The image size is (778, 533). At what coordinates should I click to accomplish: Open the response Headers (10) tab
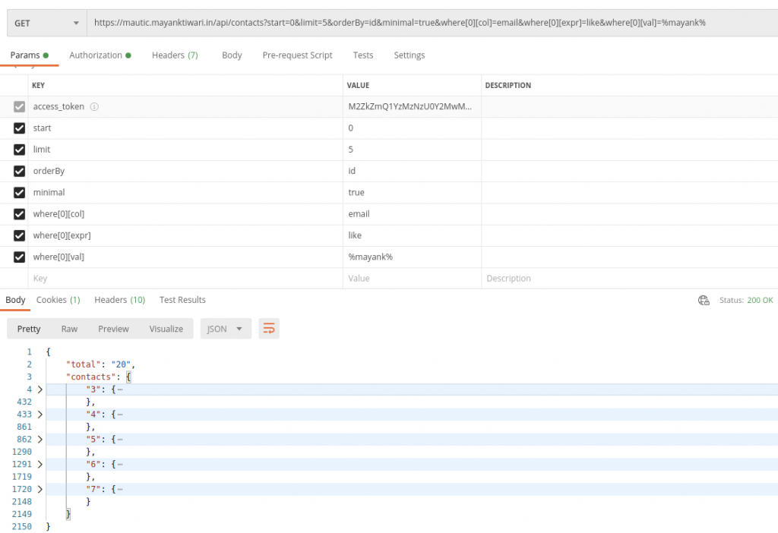[119, 299]
